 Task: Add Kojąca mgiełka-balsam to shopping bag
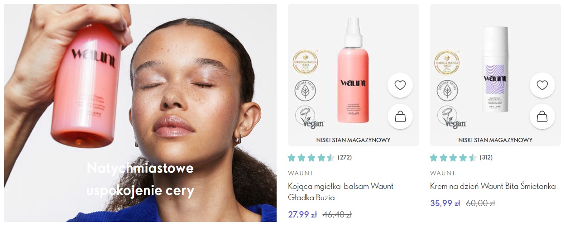pyautogui.click(x=400, y=116)
